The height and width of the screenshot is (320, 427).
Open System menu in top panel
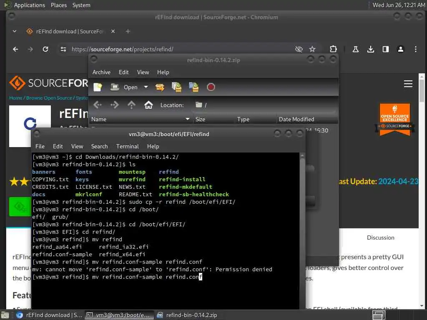coord(81,5)
